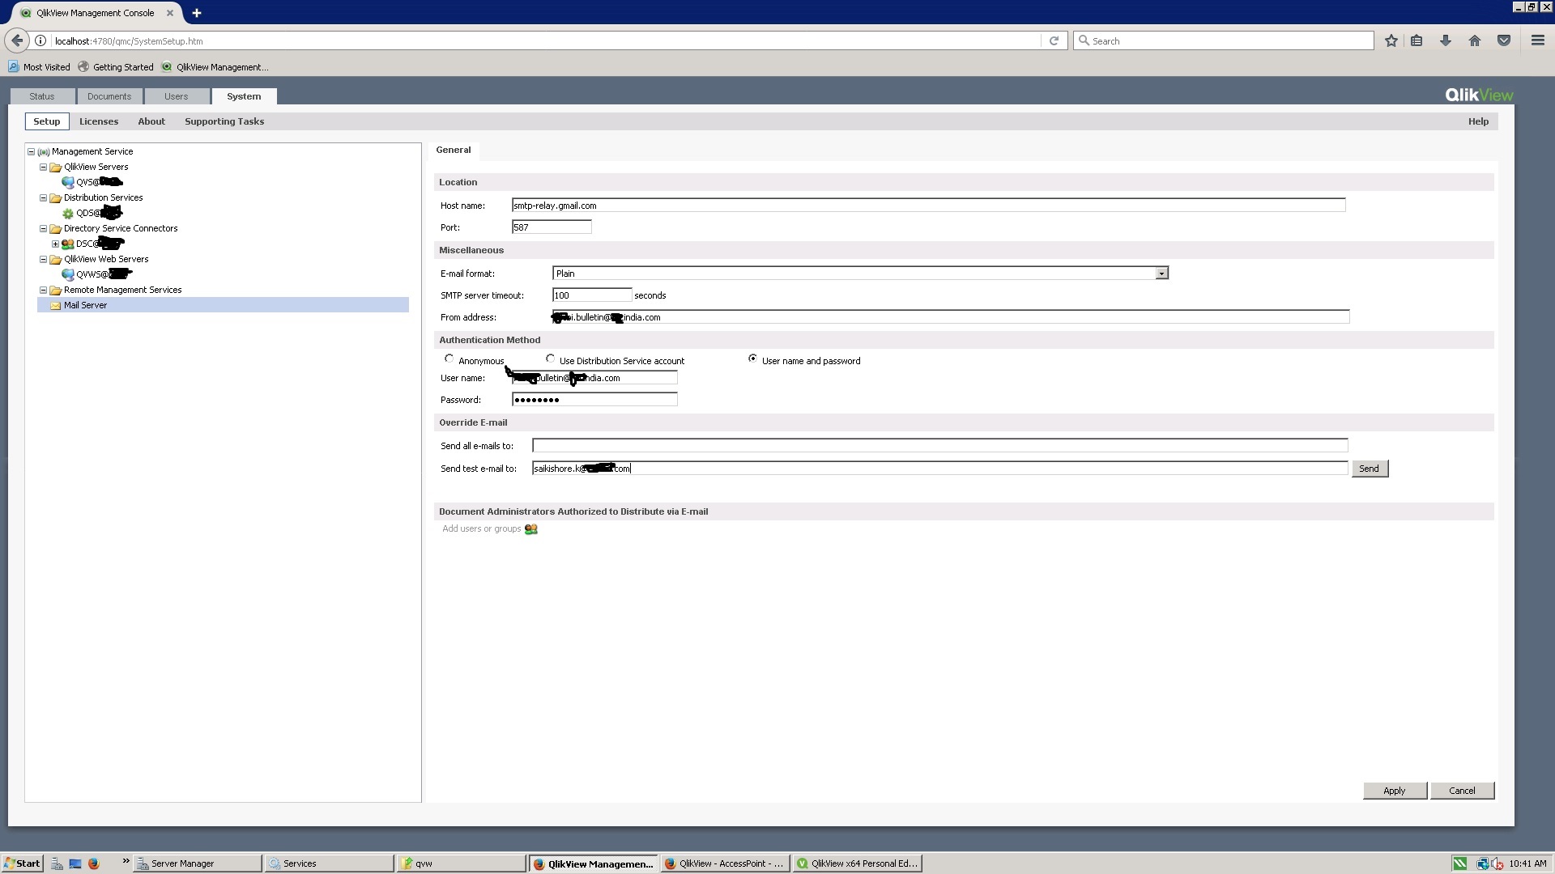This screenshot has width=1555, height=874.
Task: Select the Use Distribution Service account radio button
Action: [551, 359]
